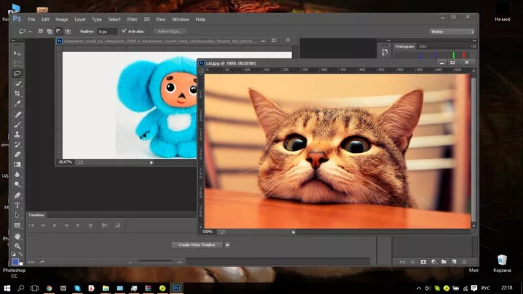This screenshot has height=294, width=523.
Task: Choose transition icon in Timeline
Action: pyautogui.click(x=118, y=225)
